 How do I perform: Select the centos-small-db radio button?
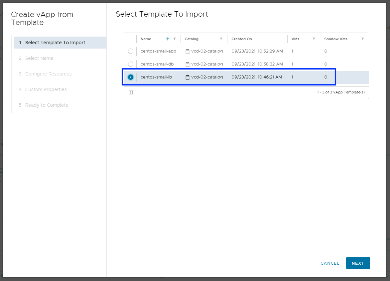131,64
